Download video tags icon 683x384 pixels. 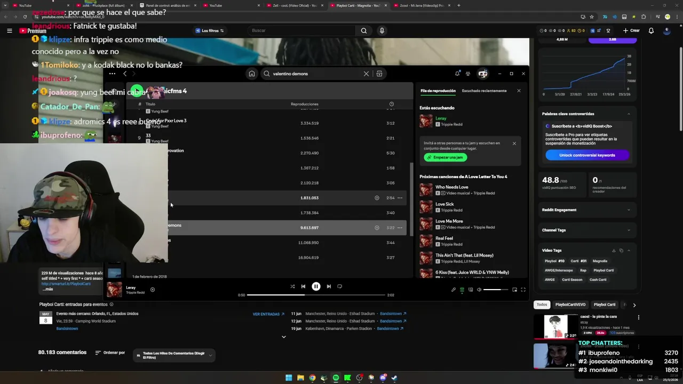(614, 250)
